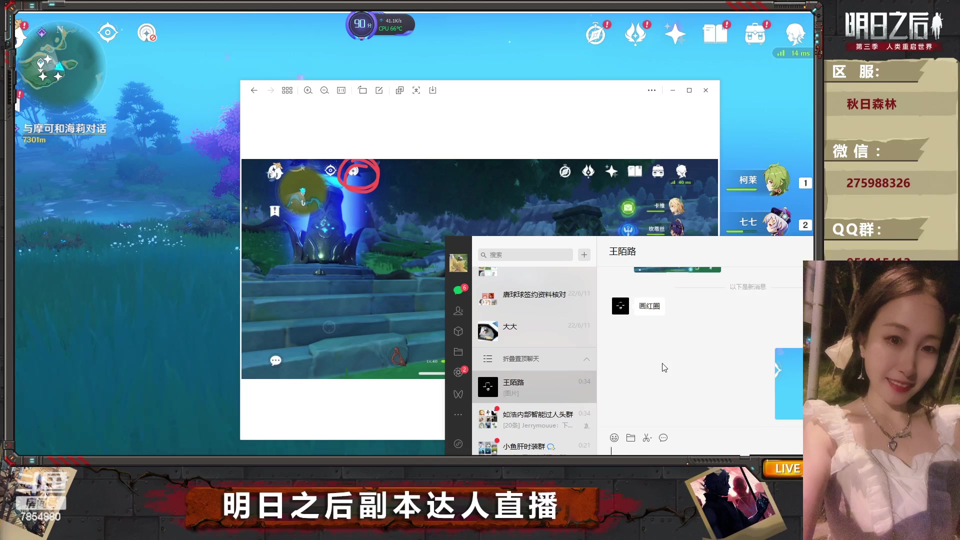Viewport: 960px width, 540px height.
Task: Open the image viewer more options menu
Action: [651, 90]
